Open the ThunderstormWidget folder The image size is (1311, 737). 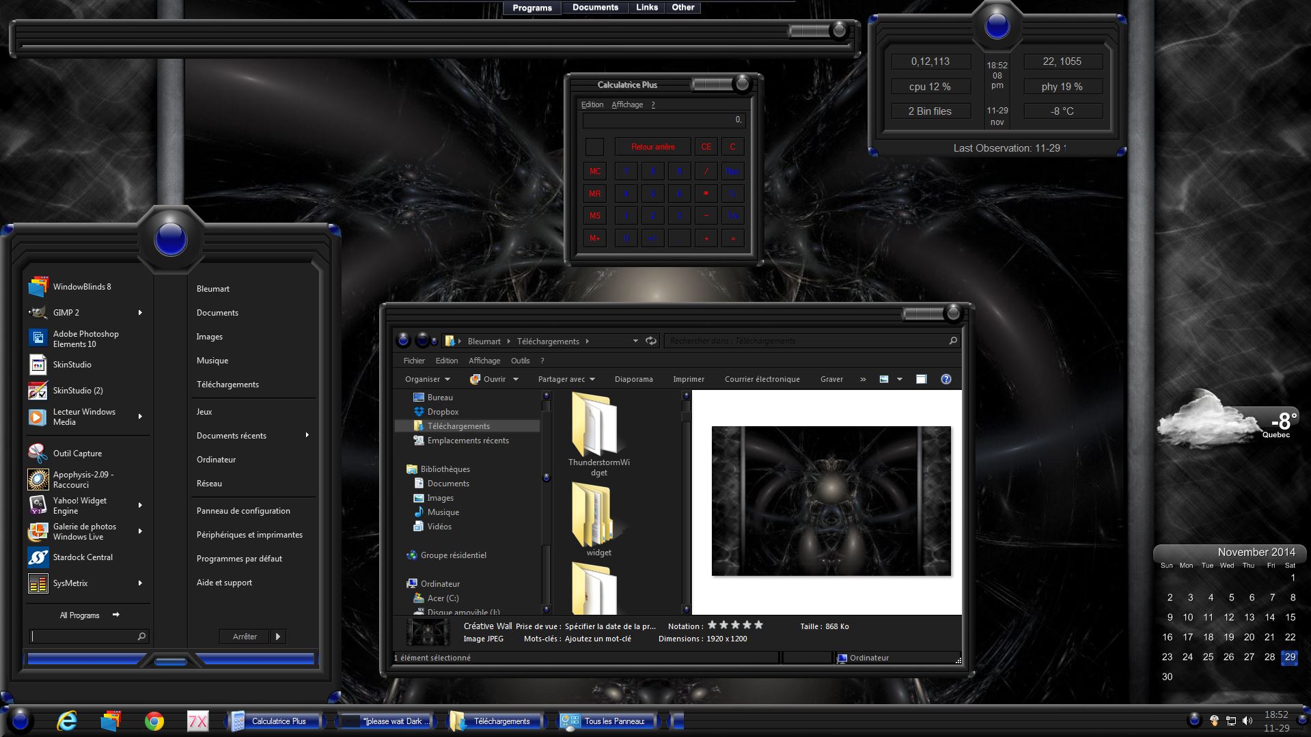pos(599,434)
